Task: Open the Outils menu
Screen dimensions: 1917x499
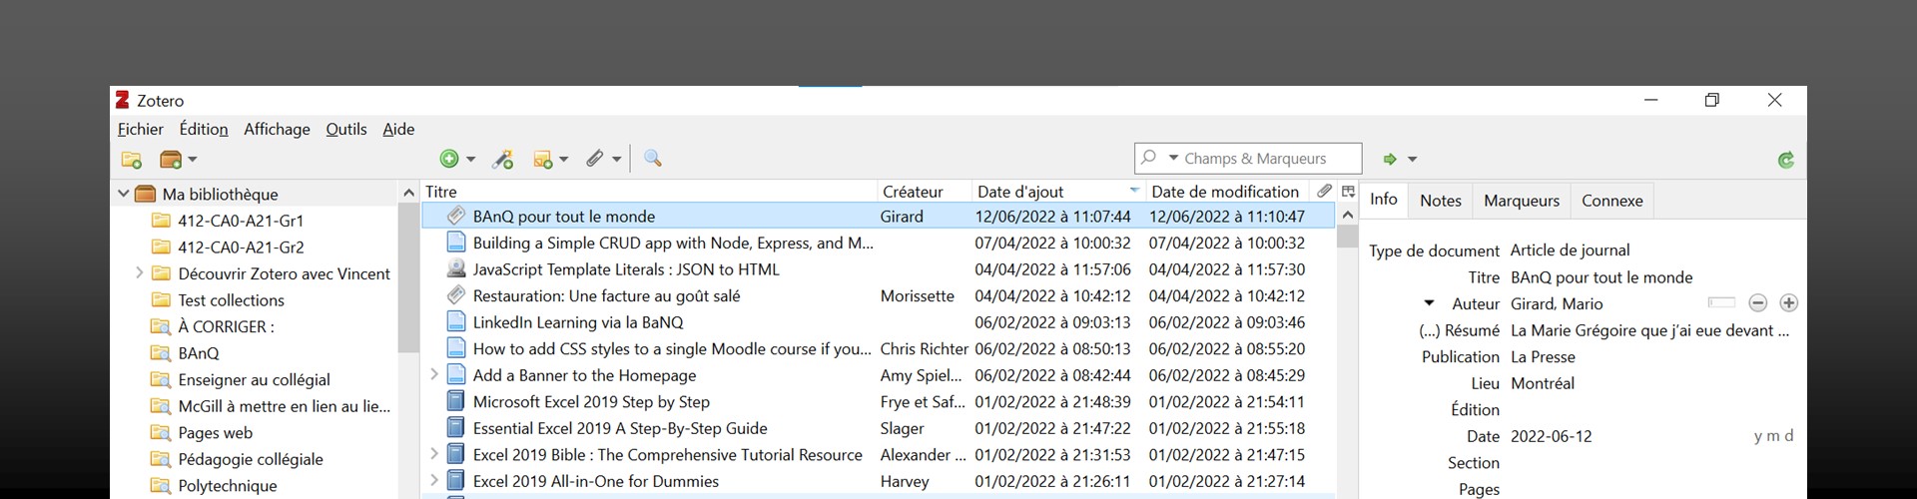Action: [x=346, y=130]
